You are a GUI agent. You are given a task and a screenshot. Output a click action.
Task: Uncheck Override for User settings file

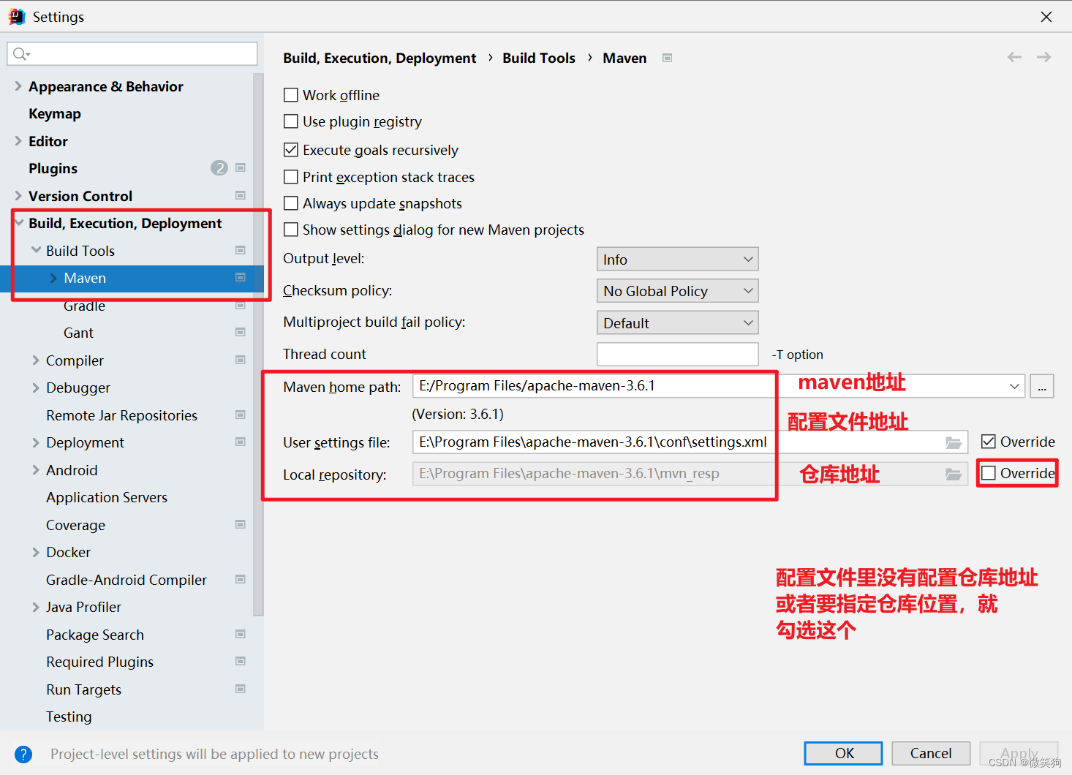coord(989,442)
